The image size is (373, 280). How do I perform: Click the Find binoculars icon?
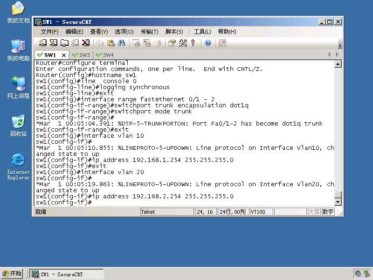(x=121, y=43)
